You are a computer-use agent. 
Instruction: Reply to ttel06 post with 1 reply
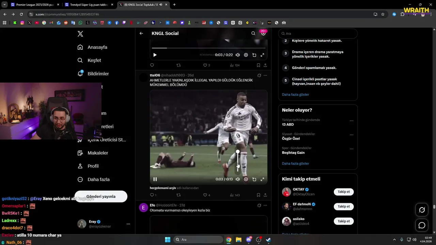(153, 195)
